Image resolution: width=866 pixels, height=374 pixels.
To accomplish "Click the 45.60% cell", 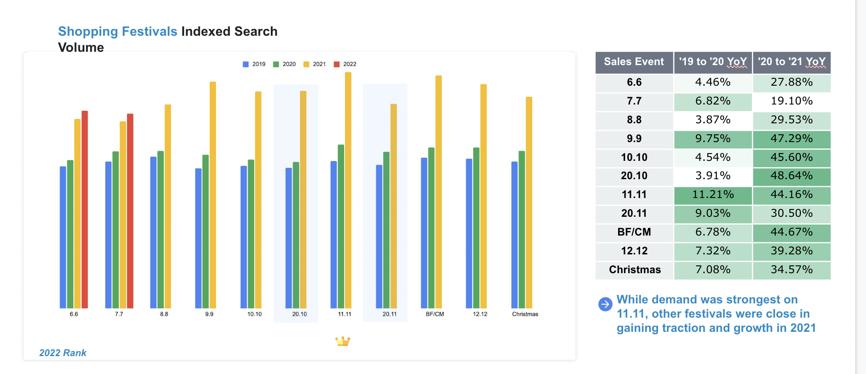I will [792, 158].
